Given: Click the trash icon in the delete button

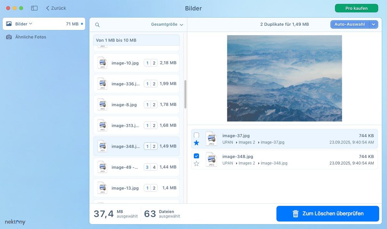Looking at the screenshot, I should point(295,214).
